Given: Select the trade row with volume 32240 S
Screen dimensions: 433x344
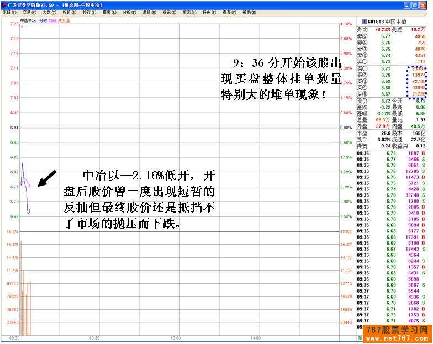Looking at the screenshot, I should (391, 195).
